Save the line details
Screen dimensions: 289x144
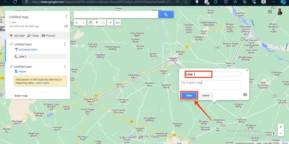[x=189, y=95]
